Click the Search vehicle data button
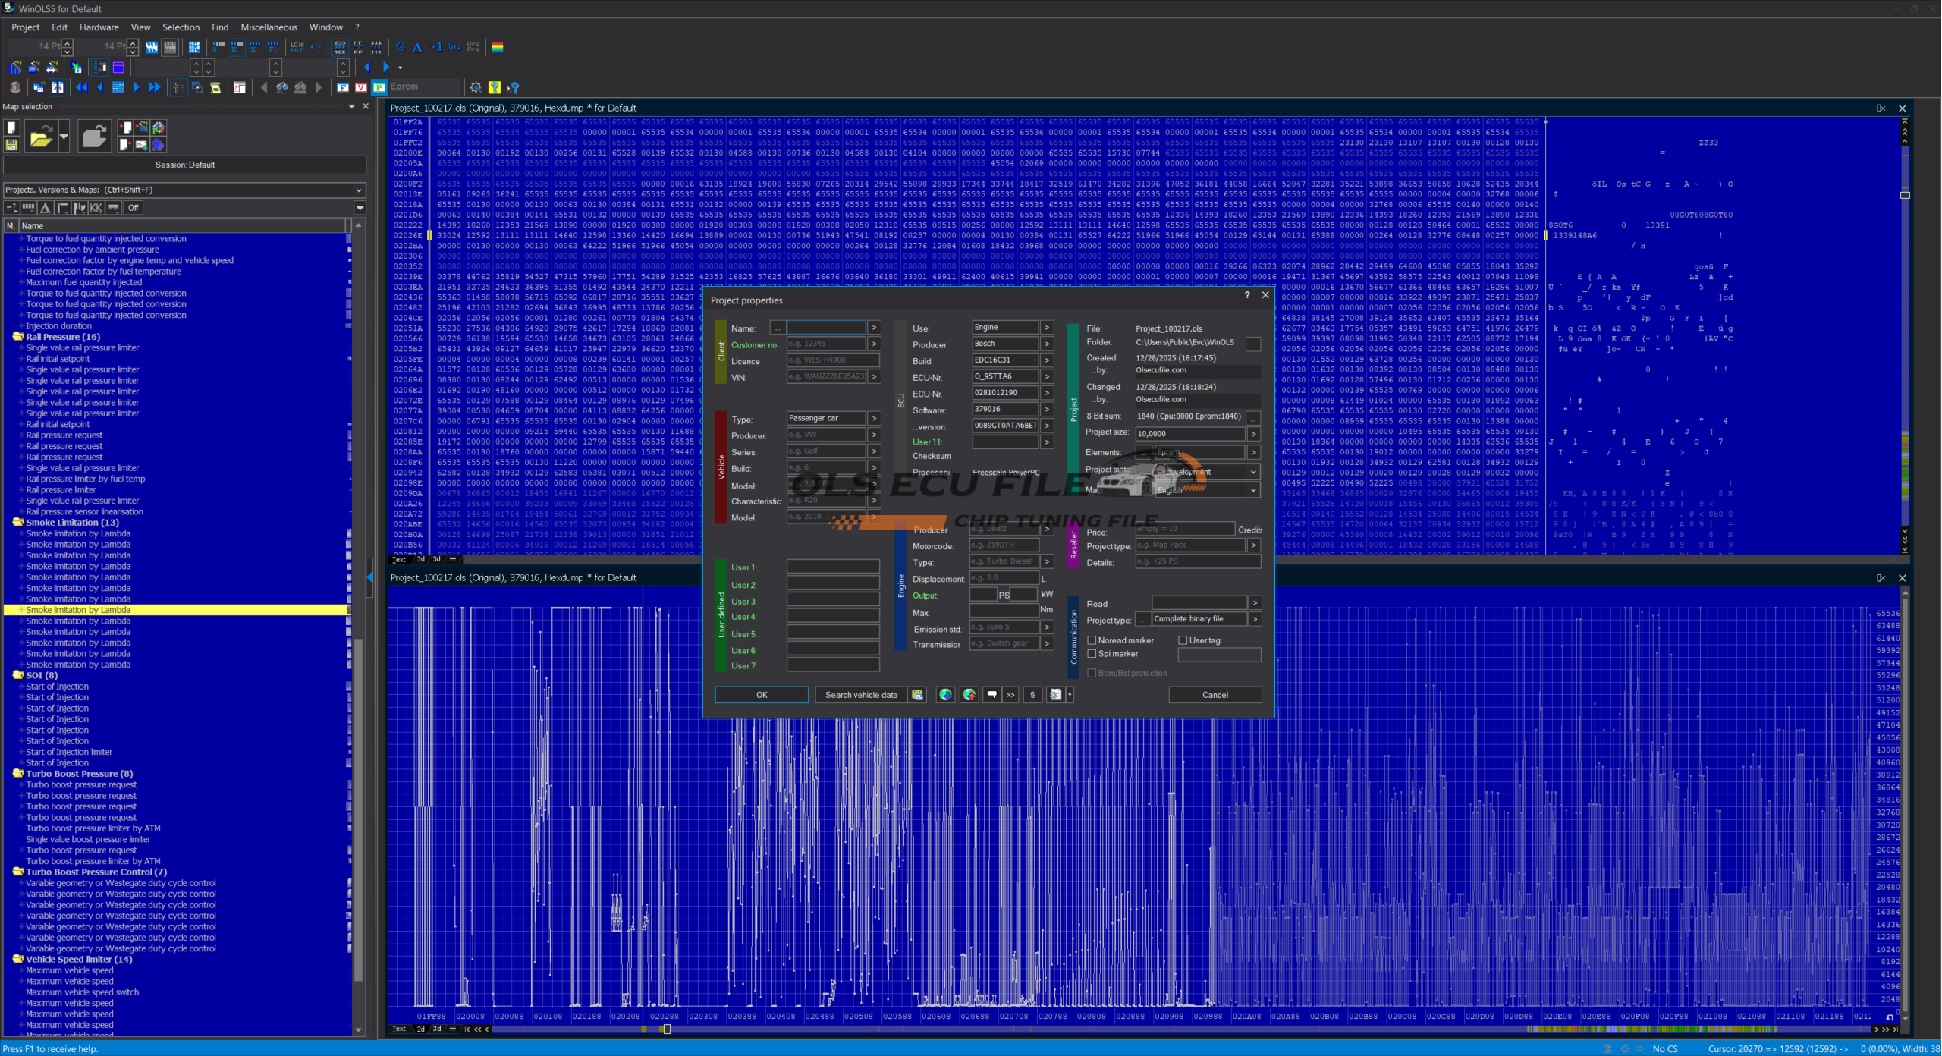1942x1056 pixels. 861,695
